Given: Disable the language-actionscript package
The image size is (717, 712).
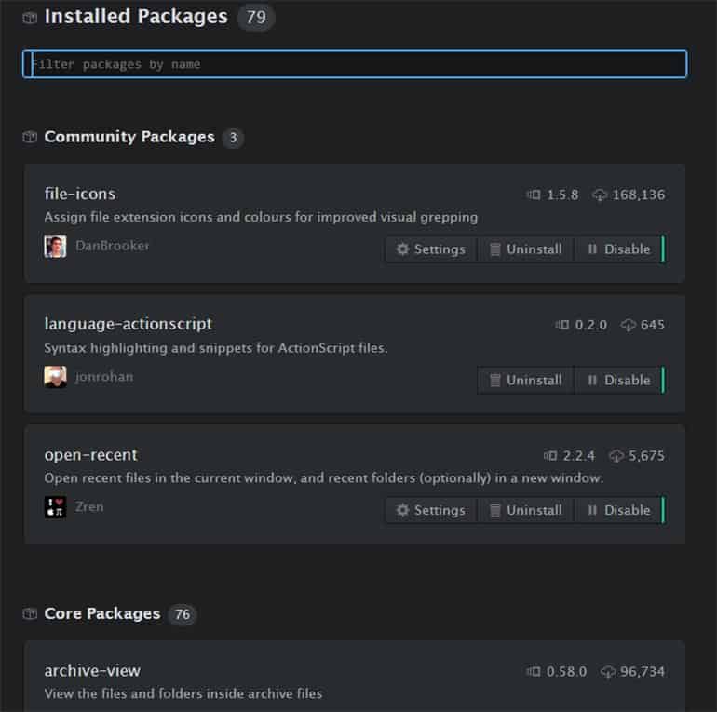Looking at the screenshot, I should pyautogui.click(x=619, y=381).
